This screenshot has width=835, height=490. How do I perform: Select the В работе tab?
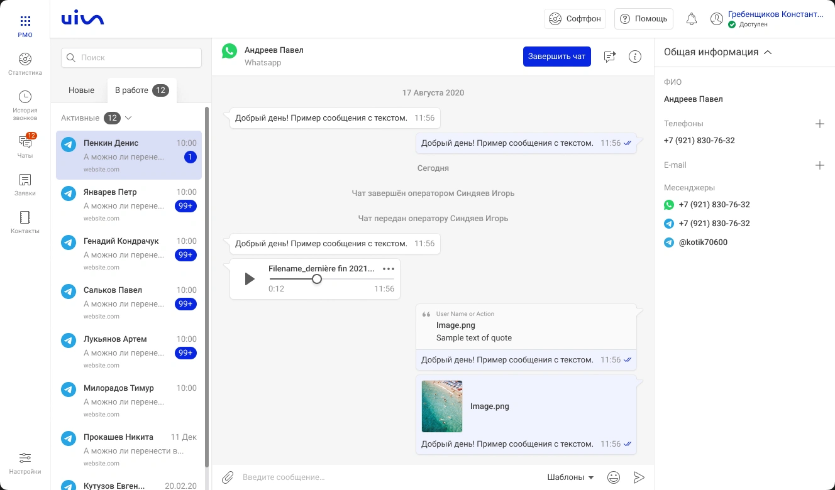coord(141,90)
